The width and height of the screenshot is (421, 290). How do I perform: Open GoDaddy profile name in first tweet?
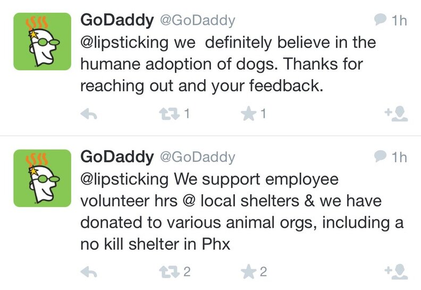116,21
